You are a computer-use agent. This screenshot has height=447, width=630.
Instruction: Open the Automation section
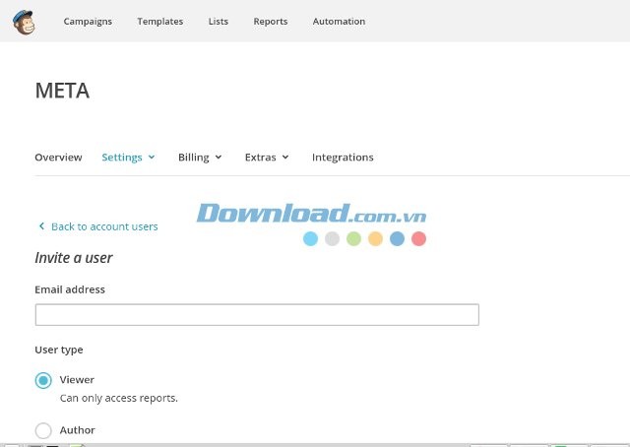[339, 22]
